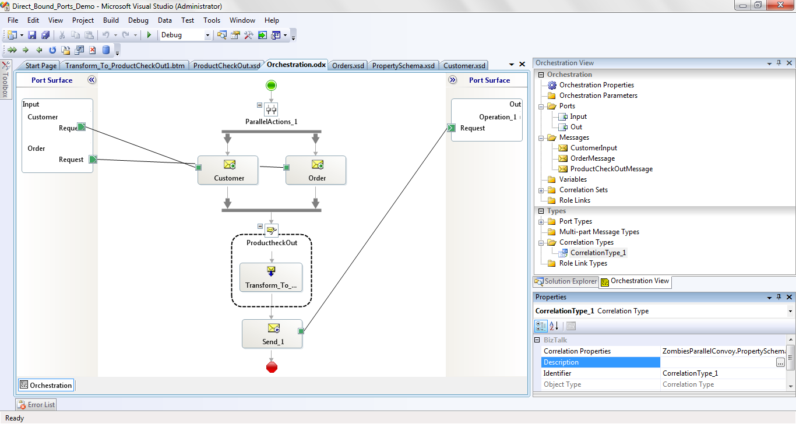Click the Description ellipsis button in Properties
This screenshot has width=796, height=424.
point(780,362)
